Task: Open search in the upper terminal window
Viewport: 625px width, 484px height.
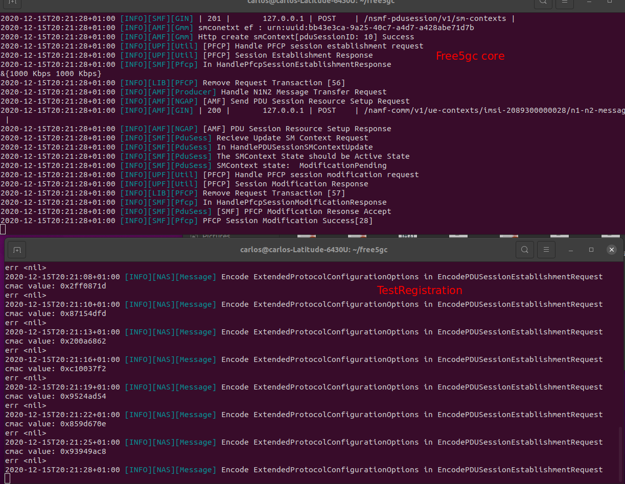Action: (x=543, y=3)
